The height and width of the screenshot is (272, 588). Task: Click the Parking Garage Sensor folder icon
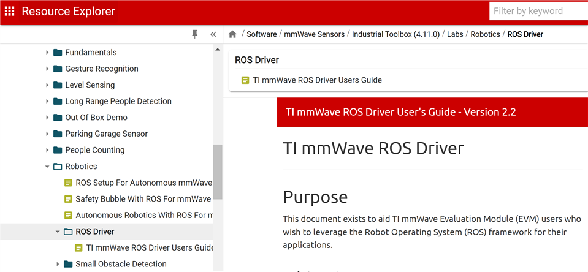coord(58,134)
